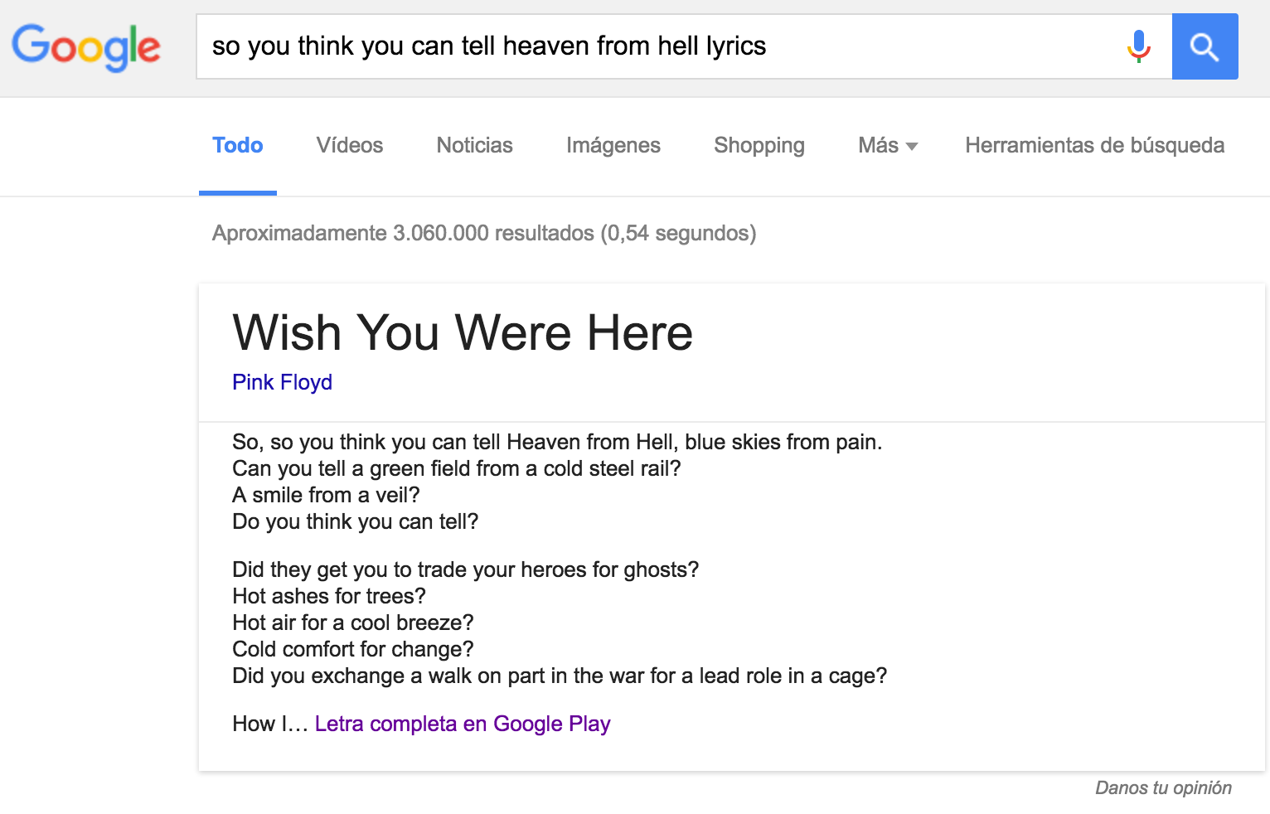Click the Google logo
Image resolution: width=1270 pixels, height=814 pixels.
pyautogui.click(x=86, y=47)
